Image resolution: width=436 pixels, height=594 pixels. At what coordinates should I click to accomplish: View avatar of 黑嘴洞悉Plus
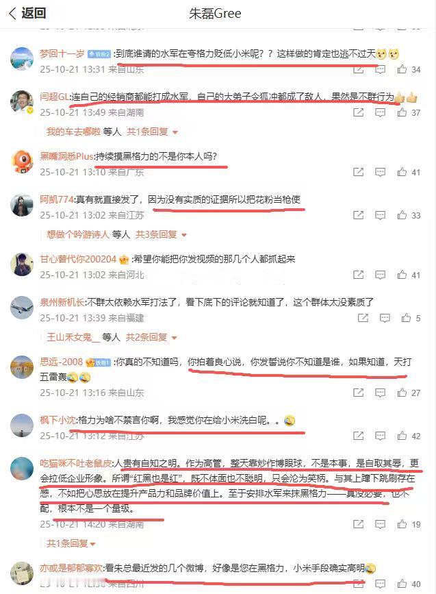(x=22, y=162)
